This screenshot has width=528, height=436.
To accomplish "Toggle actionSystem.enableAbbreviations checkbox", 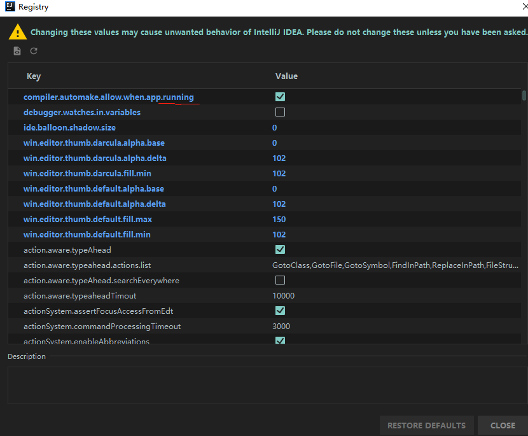I will click(x=280, y=340).
